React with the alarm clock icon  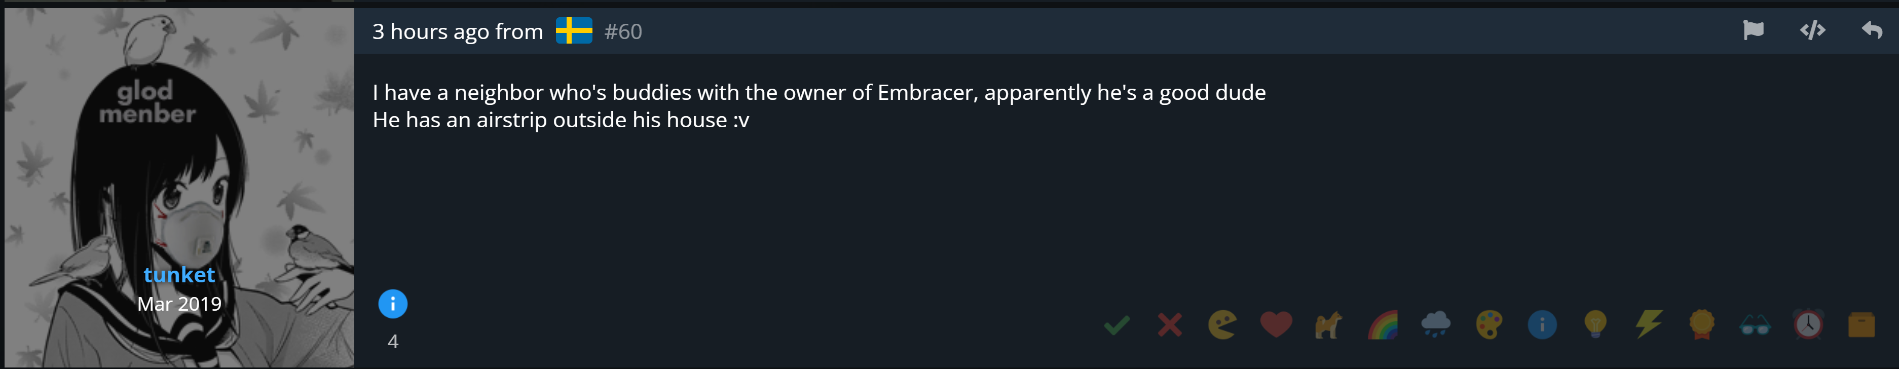click(1808, 325)
